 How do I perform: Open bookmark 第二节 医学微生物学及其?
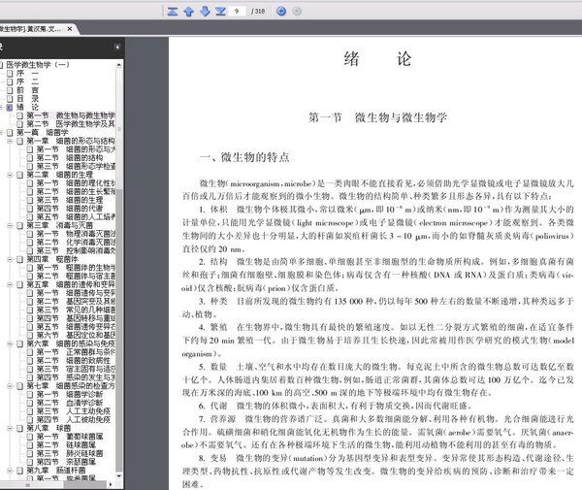(x=71, y=124)
